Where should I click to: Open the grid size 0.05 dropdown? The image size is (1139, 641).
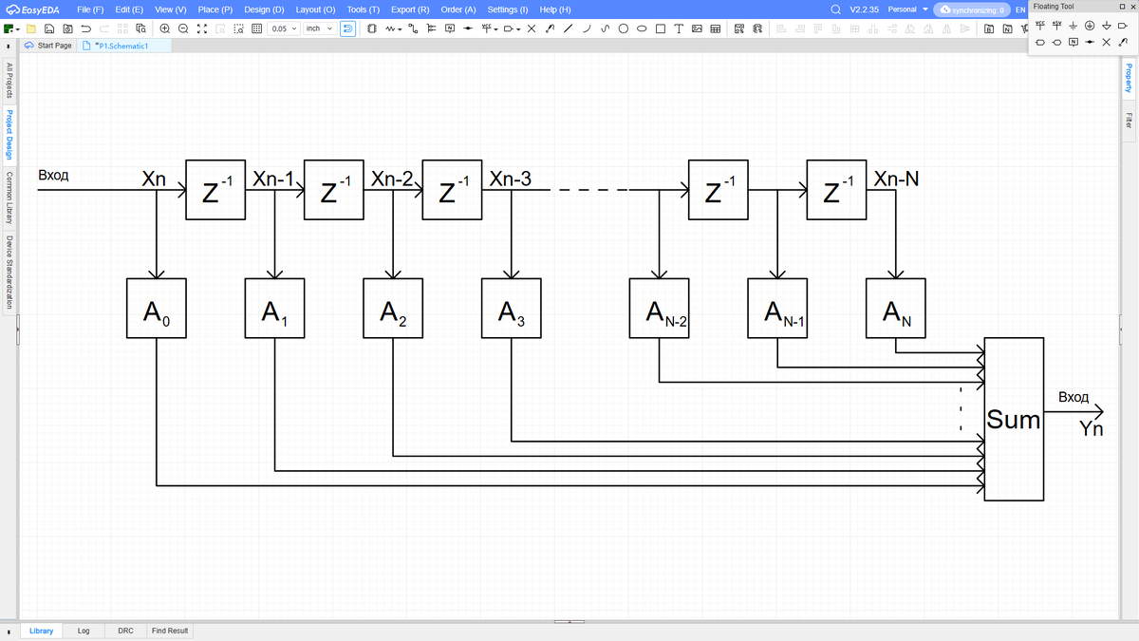point(283,28)
